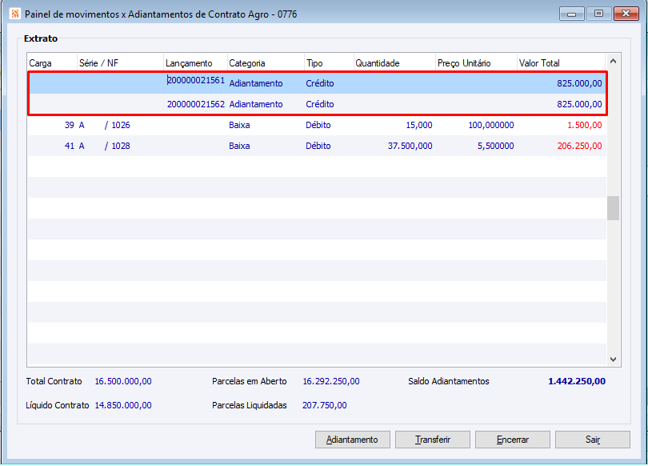Click the scroll down arrow of Extrato list

(x=614, y=360)
